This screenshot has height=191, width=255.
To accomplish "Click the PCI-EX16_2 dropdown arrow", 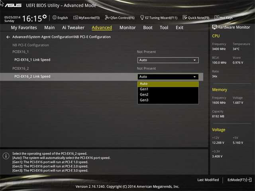I will (x=194, y=77).
